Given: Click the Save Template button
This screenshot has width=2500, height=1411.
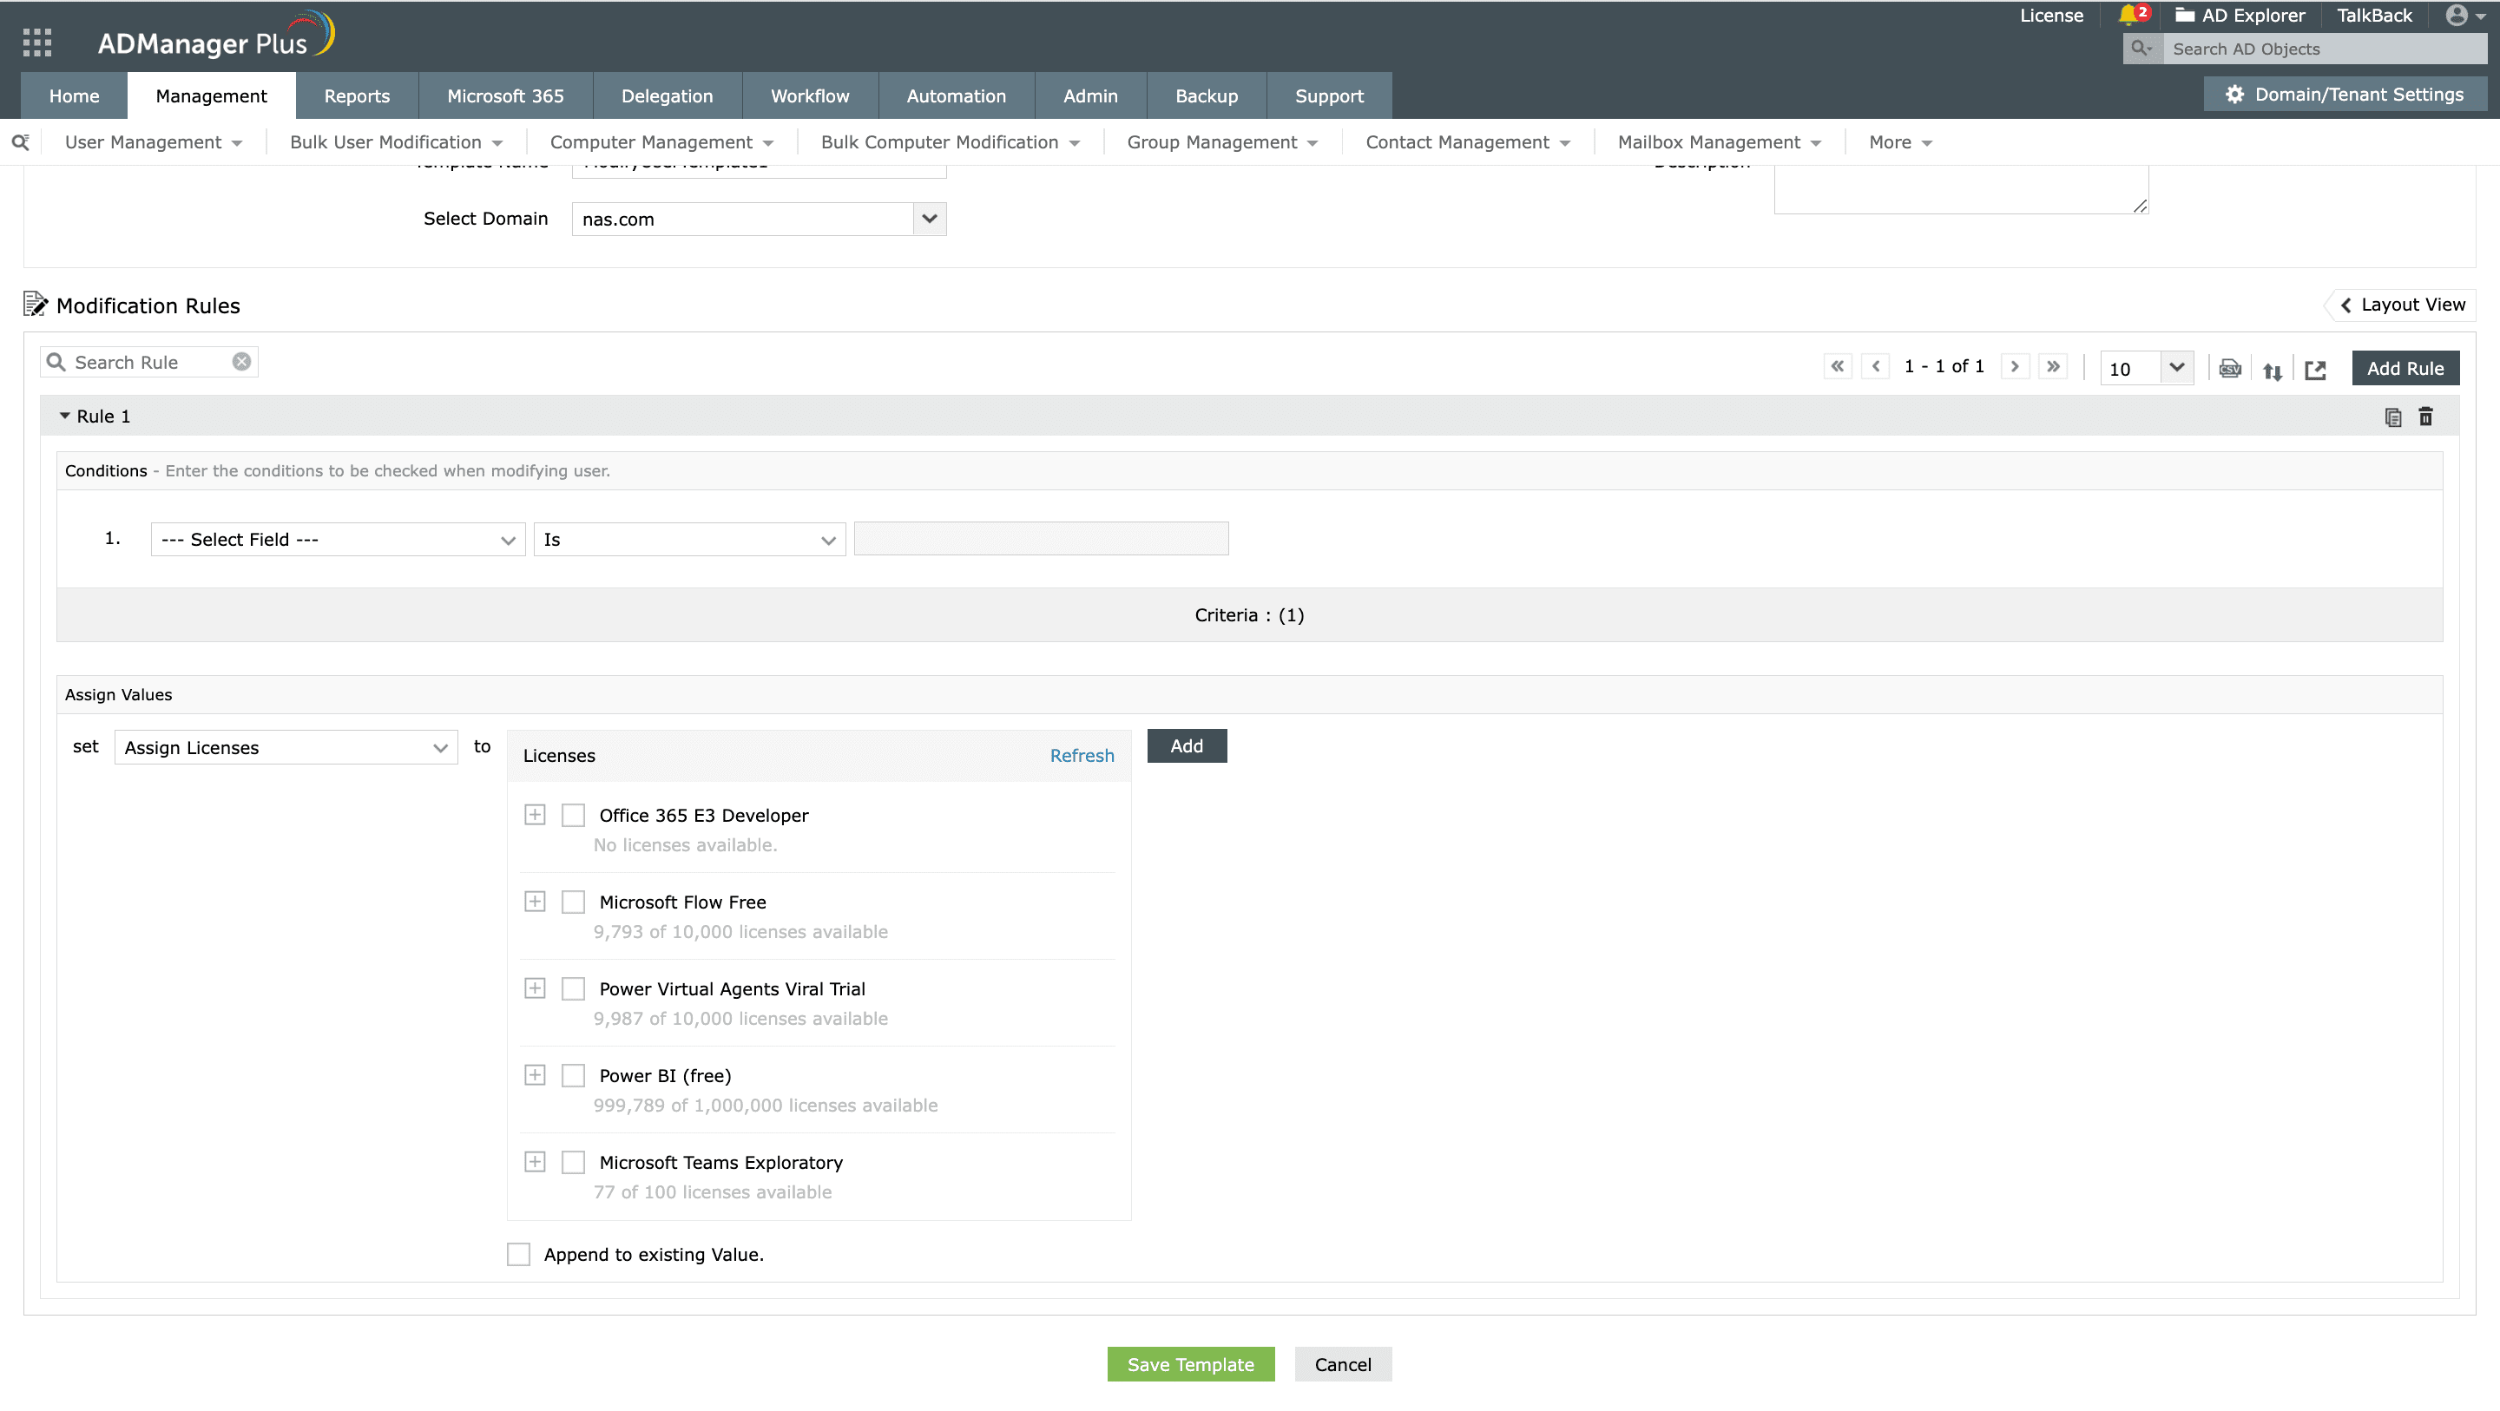Looking at the screenshot, I should tap(1190, 1363).
